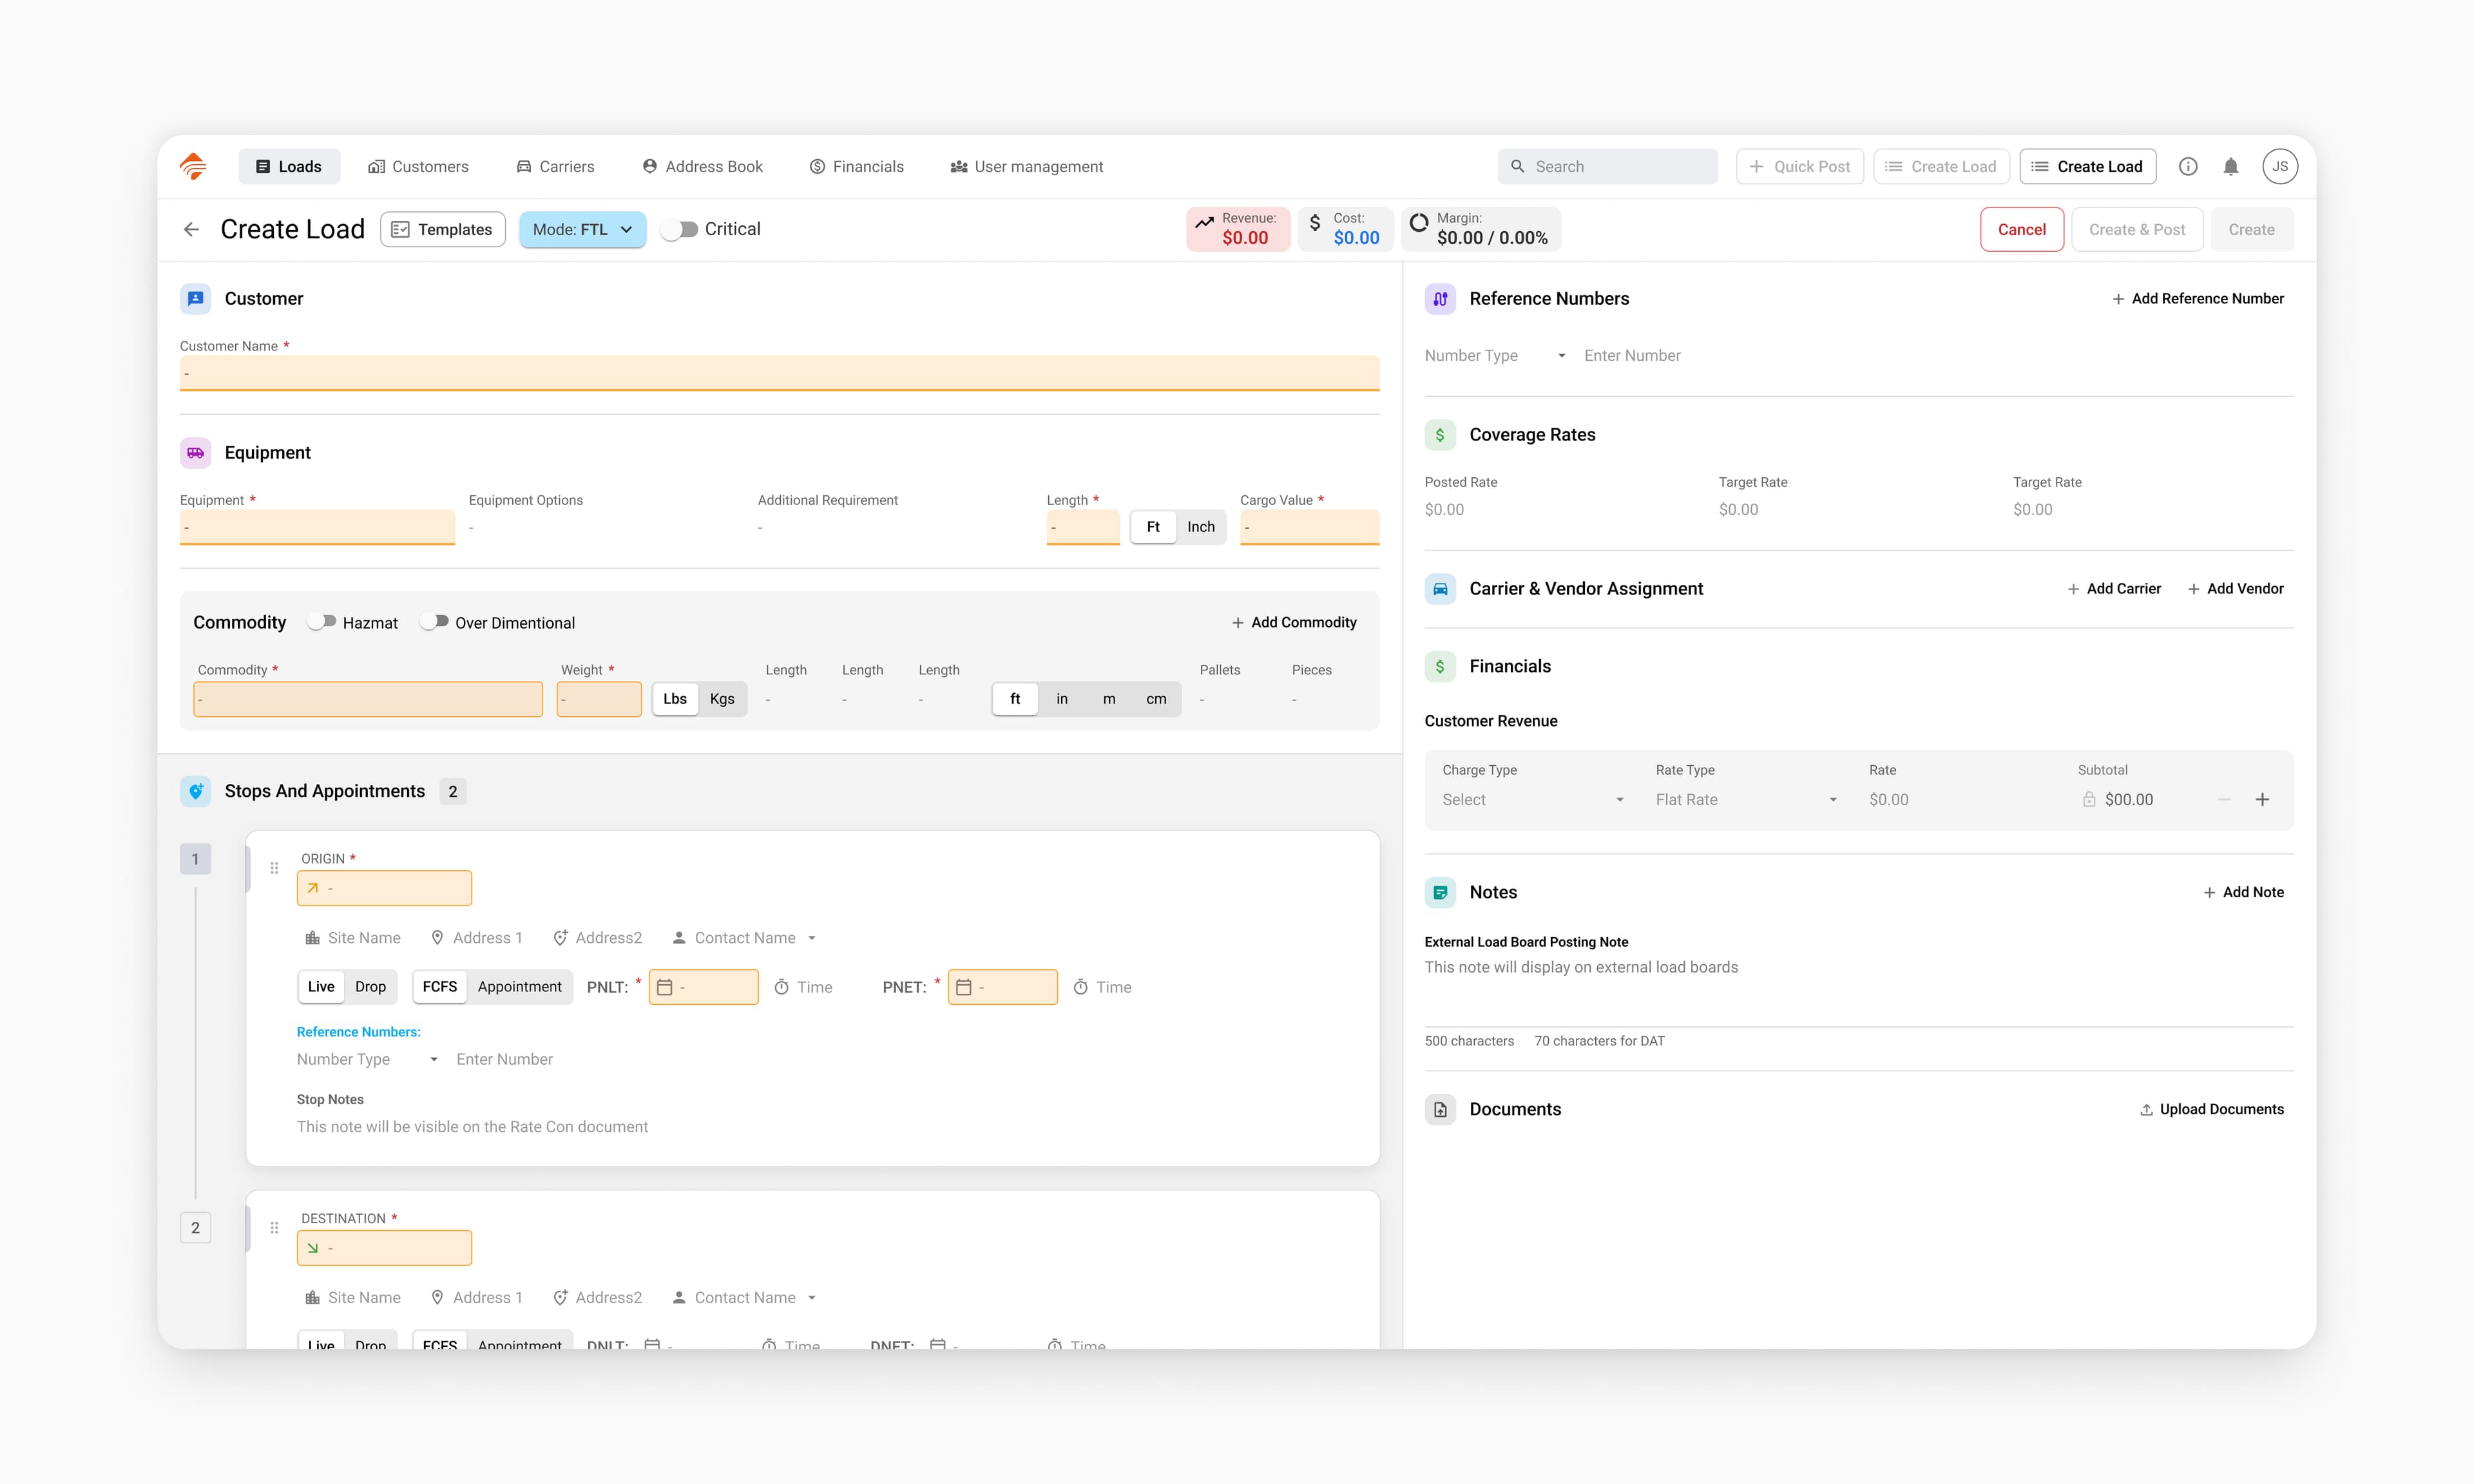Grab the drag handle on the Destination stop
This screenshot has height=1484, width=2474.
(x=274, y=1228)
